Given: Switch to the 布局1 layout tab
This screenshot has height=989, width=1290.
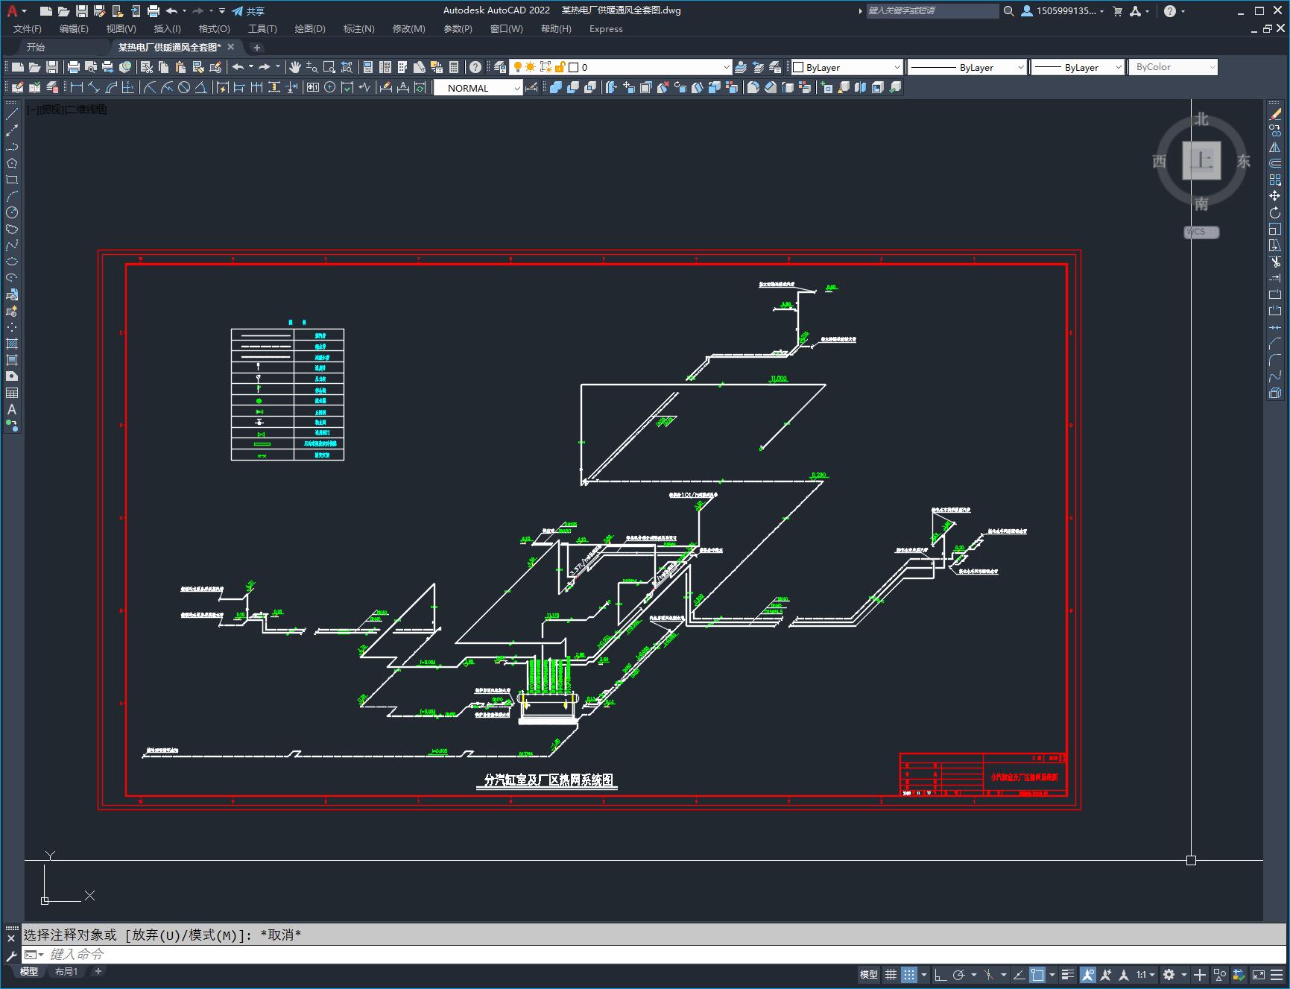Looking at the screenshot, I should point(66,971).
